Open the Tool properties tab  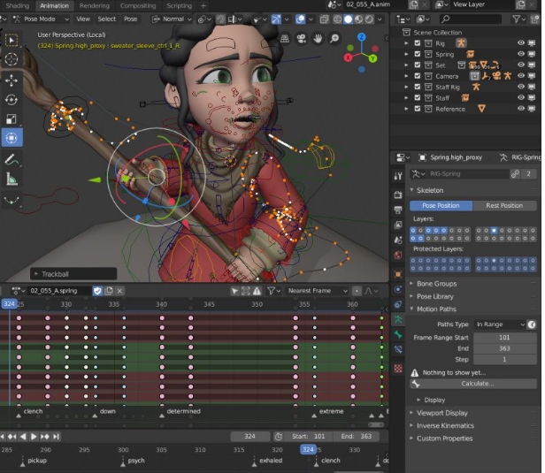point(398,176)
